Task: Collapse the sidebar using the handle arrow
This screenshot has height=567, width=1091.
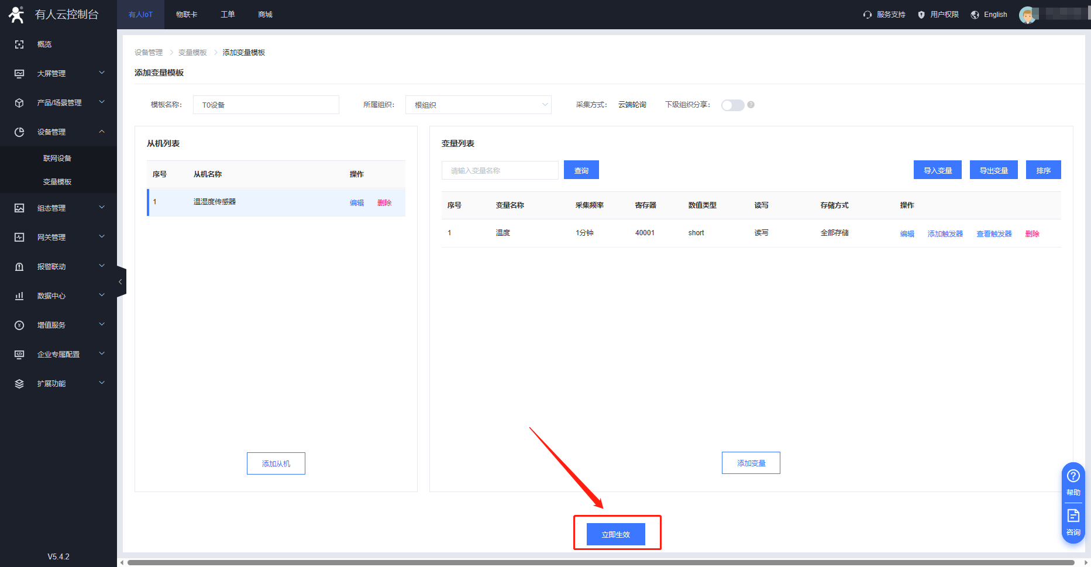Action: [121, 282]
